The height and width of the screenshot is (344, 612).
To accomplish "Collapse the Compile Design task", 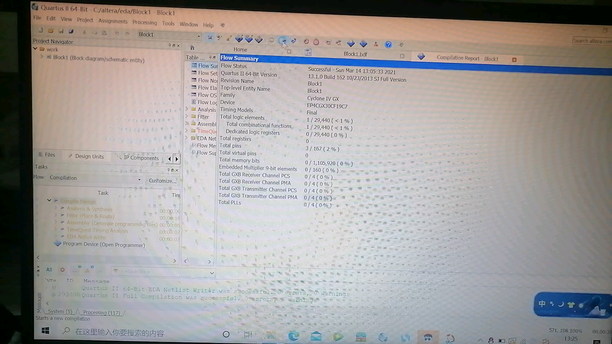I will tap(49, 200).
